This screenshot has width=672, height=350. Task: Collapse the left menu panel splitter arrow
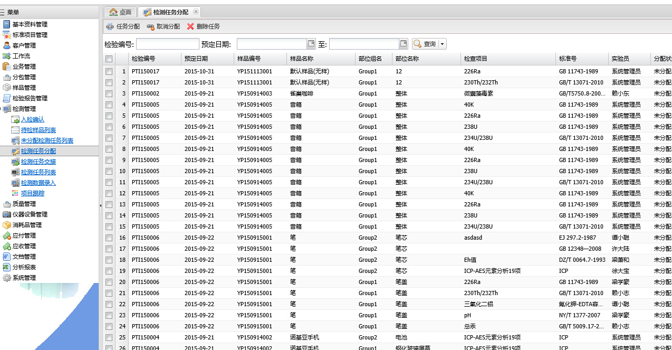pyautogui.click(x=100, y=205)
